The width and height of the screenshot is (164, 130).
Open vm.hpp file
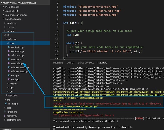(x=15, y=80)
